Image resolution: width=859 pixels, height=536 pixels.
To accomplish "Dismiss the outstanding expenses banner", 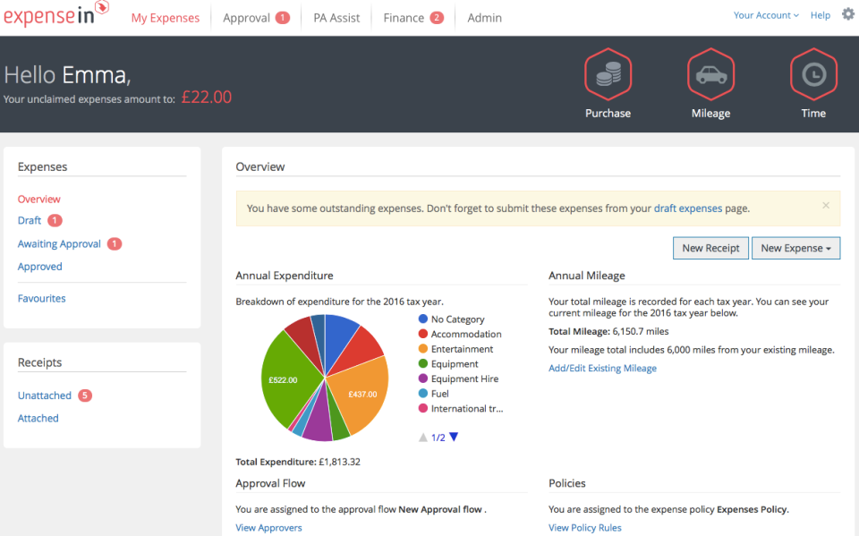I will [825, 205].
